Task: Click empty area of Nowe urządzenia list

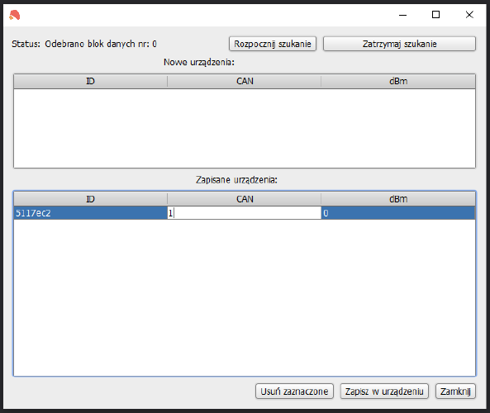Action: click(245, 128)
